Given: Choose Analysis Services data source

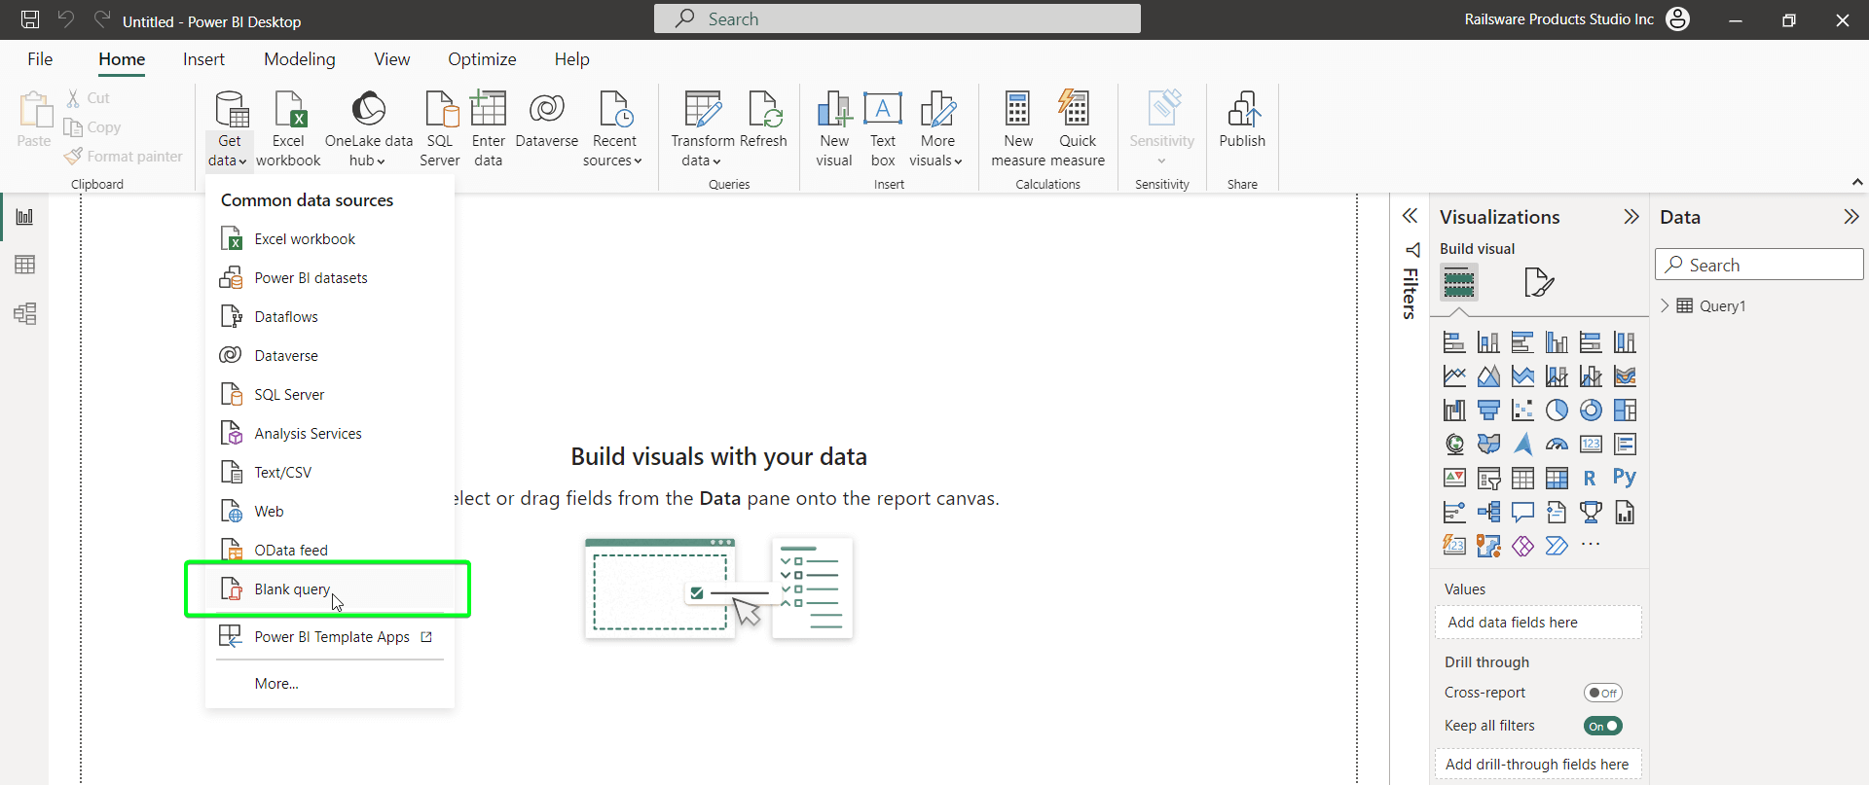Looking at the screenshot, I should [x=329, y=434].
